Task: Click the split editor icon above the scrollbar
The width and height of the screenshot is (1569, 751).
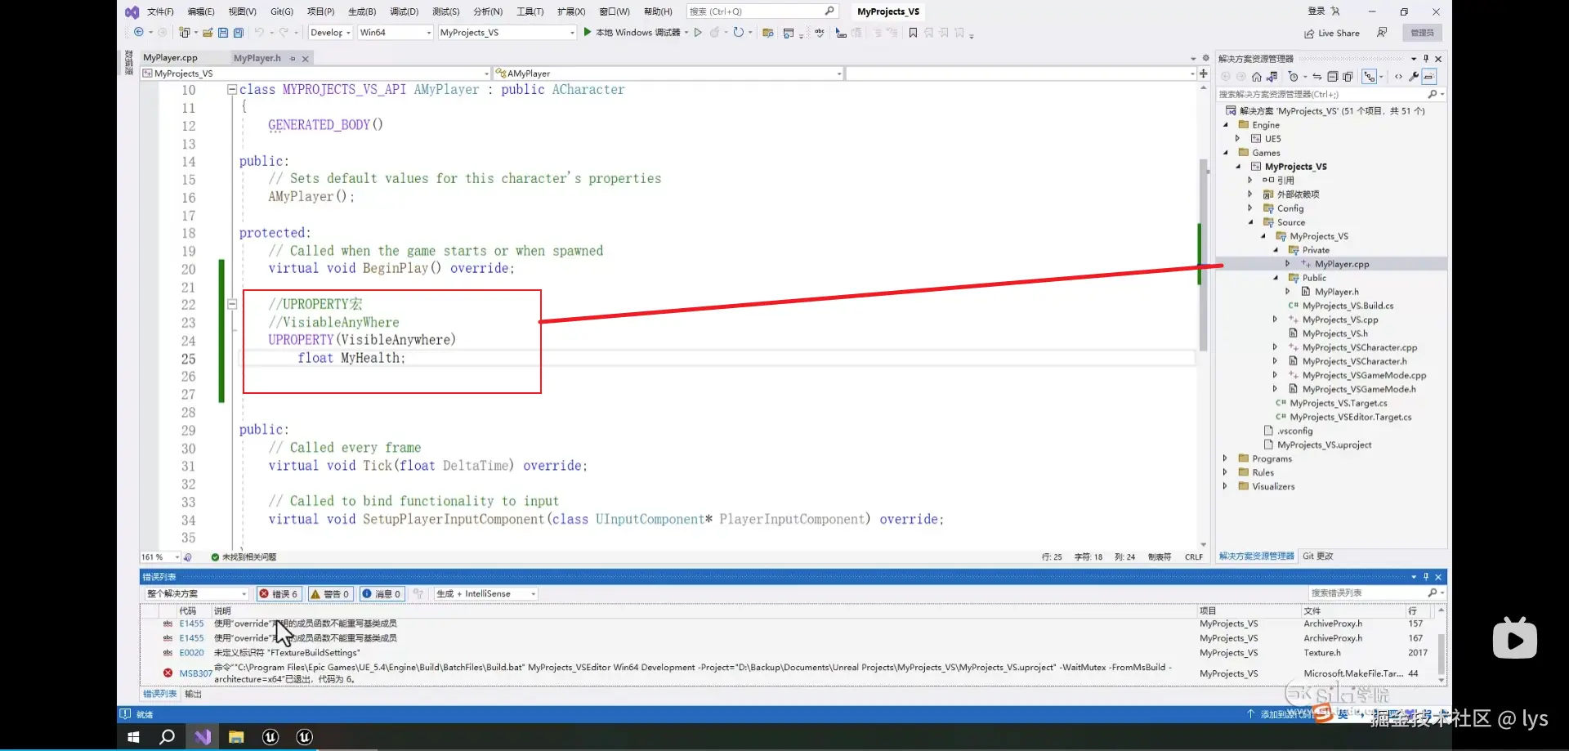Action: click(1203, 74)
